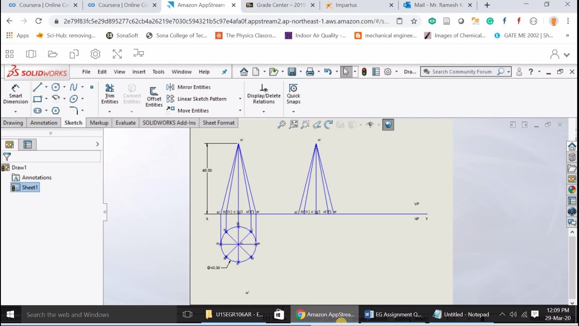Expand Smart Dimension dropdown arrow

15,111
